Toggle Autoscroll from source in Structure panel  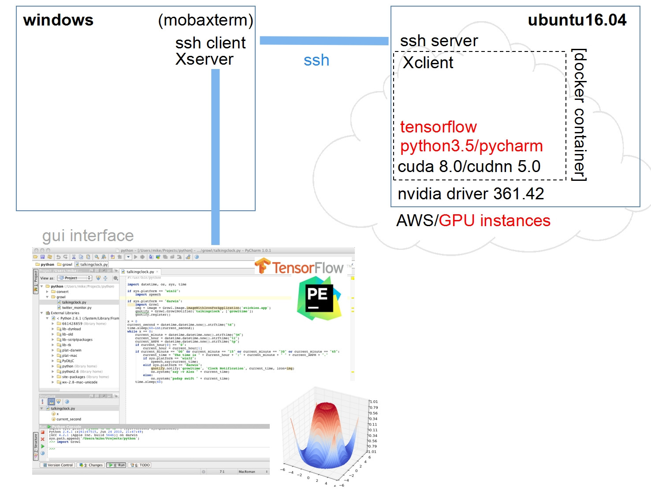pyautogui.click(x=58, y=402)
